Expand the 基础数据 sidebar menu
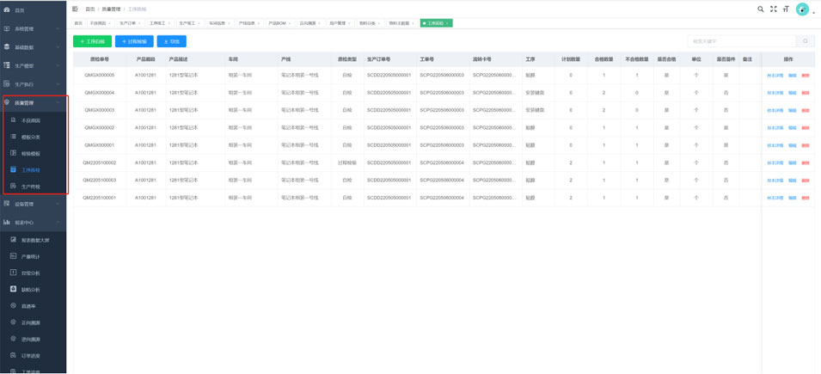Viewport: 821px width, 374px height. click(x=33, y=46)
